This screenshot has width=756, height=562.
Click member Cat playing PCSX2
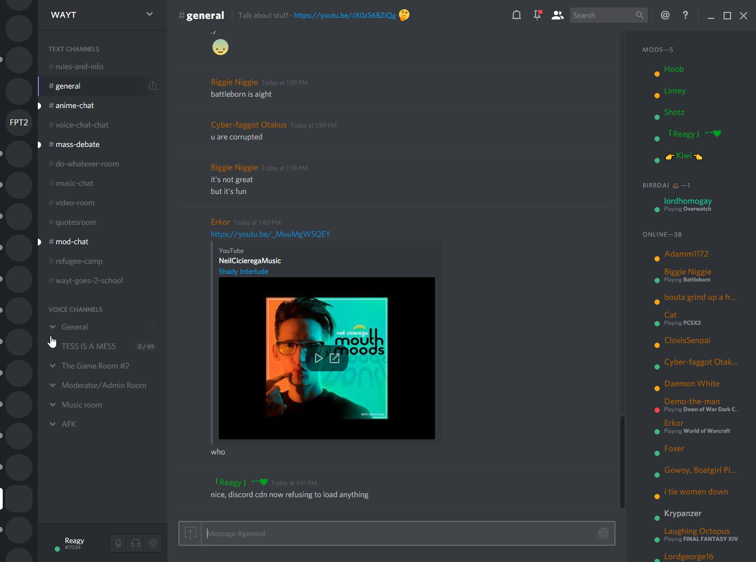(670, 315)
